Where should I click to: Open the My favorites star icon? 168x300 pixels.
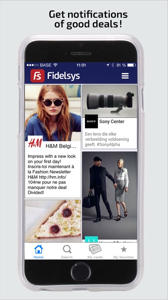124,249
